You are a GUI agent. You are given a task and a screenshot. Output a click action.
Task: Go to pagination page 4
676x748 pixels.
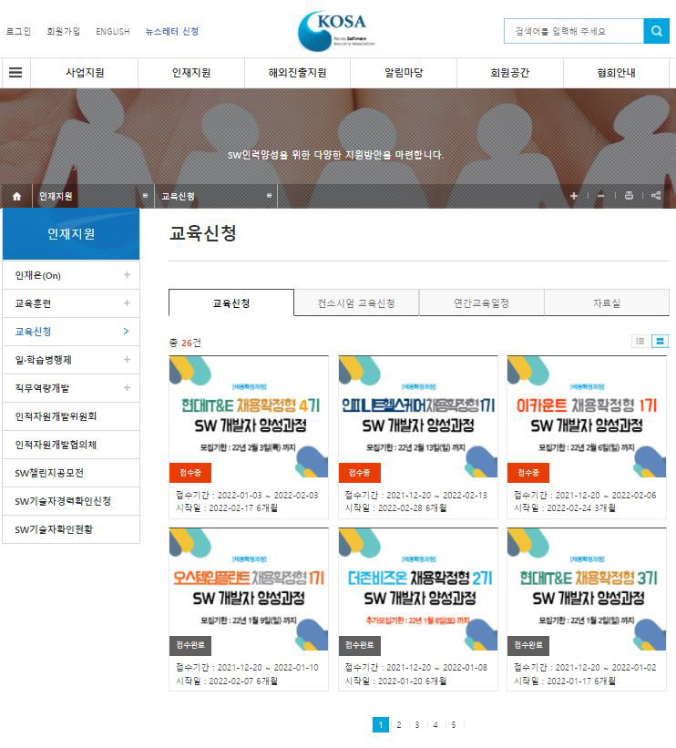(435, 724)
